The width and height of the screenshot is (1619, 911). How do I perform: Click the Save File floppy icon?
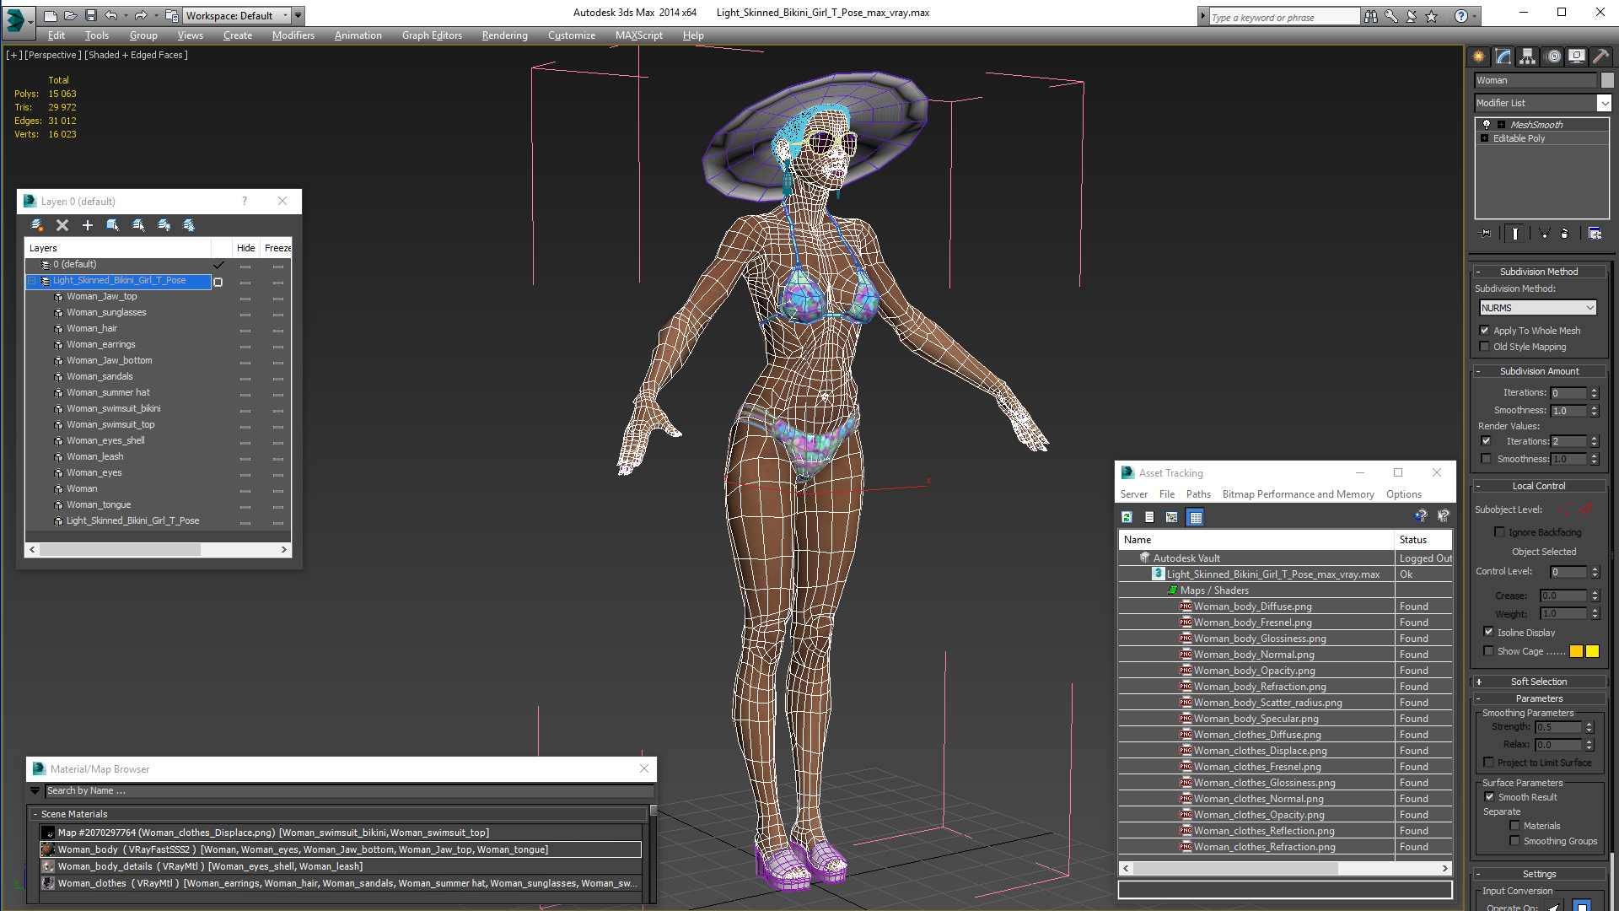(91, 15)
